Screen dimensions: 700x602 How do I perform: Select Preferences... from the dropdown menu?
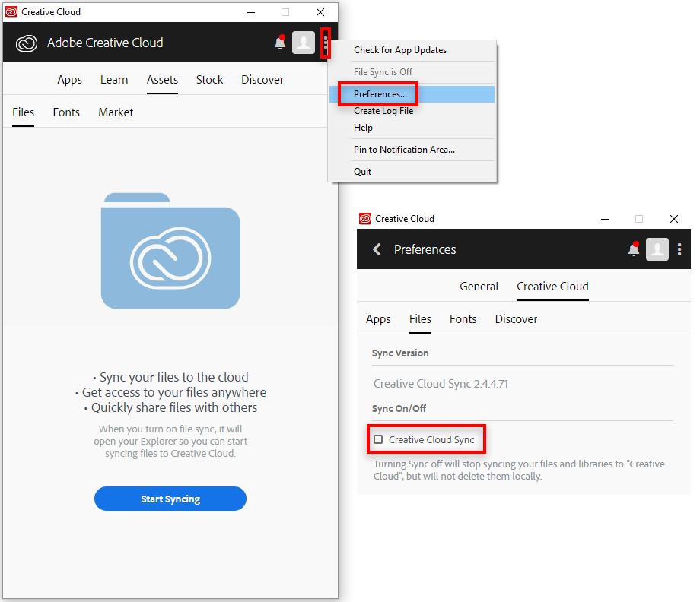point(412,94)
